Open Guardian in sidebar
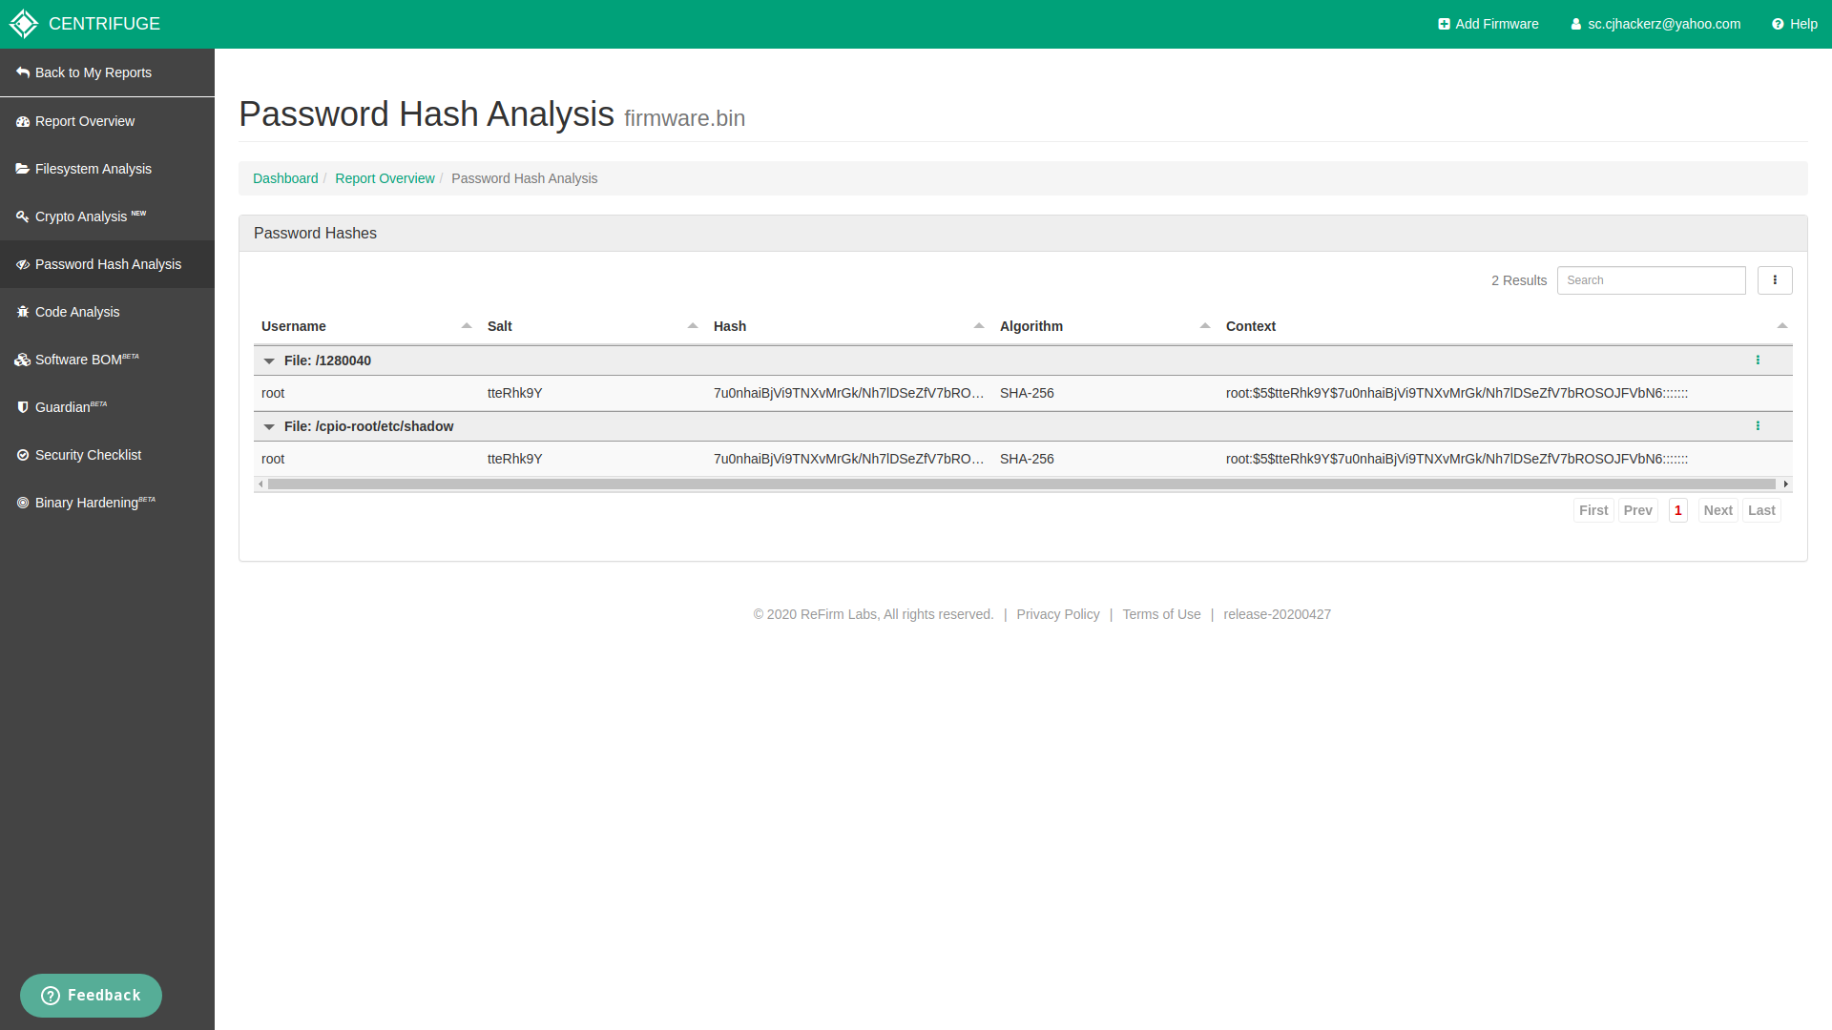The image size is (1832, 1030). point(107,407)
